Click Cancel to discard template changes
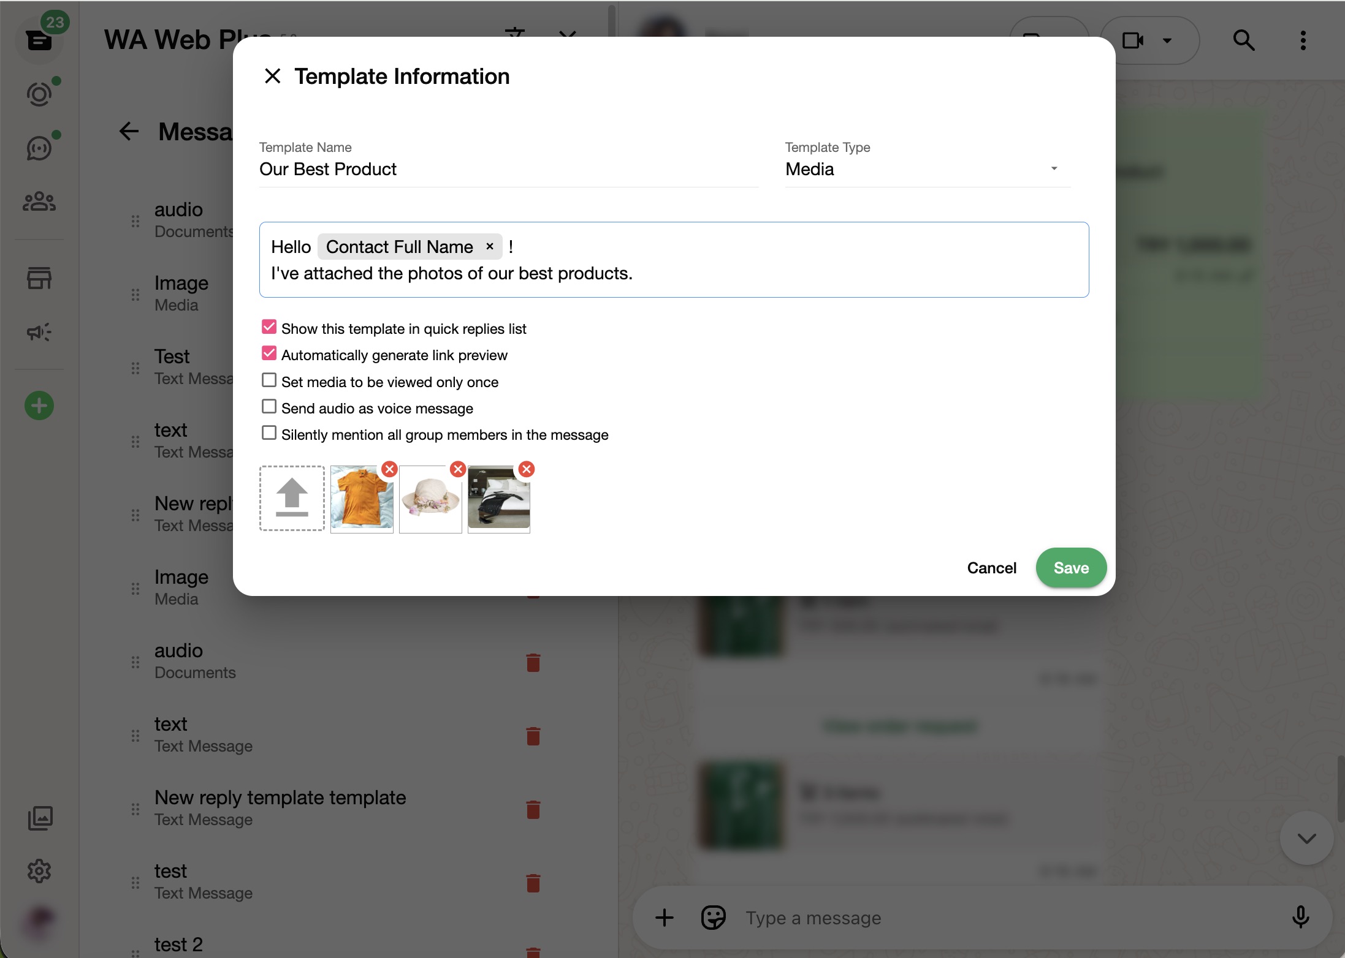The image size is (1345, 958). (x=991, y=568)
